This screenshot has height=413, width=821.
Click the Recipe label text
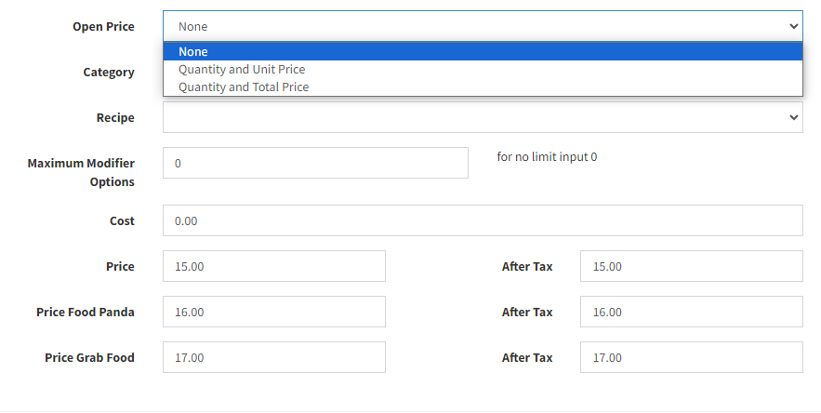(115, 118)
